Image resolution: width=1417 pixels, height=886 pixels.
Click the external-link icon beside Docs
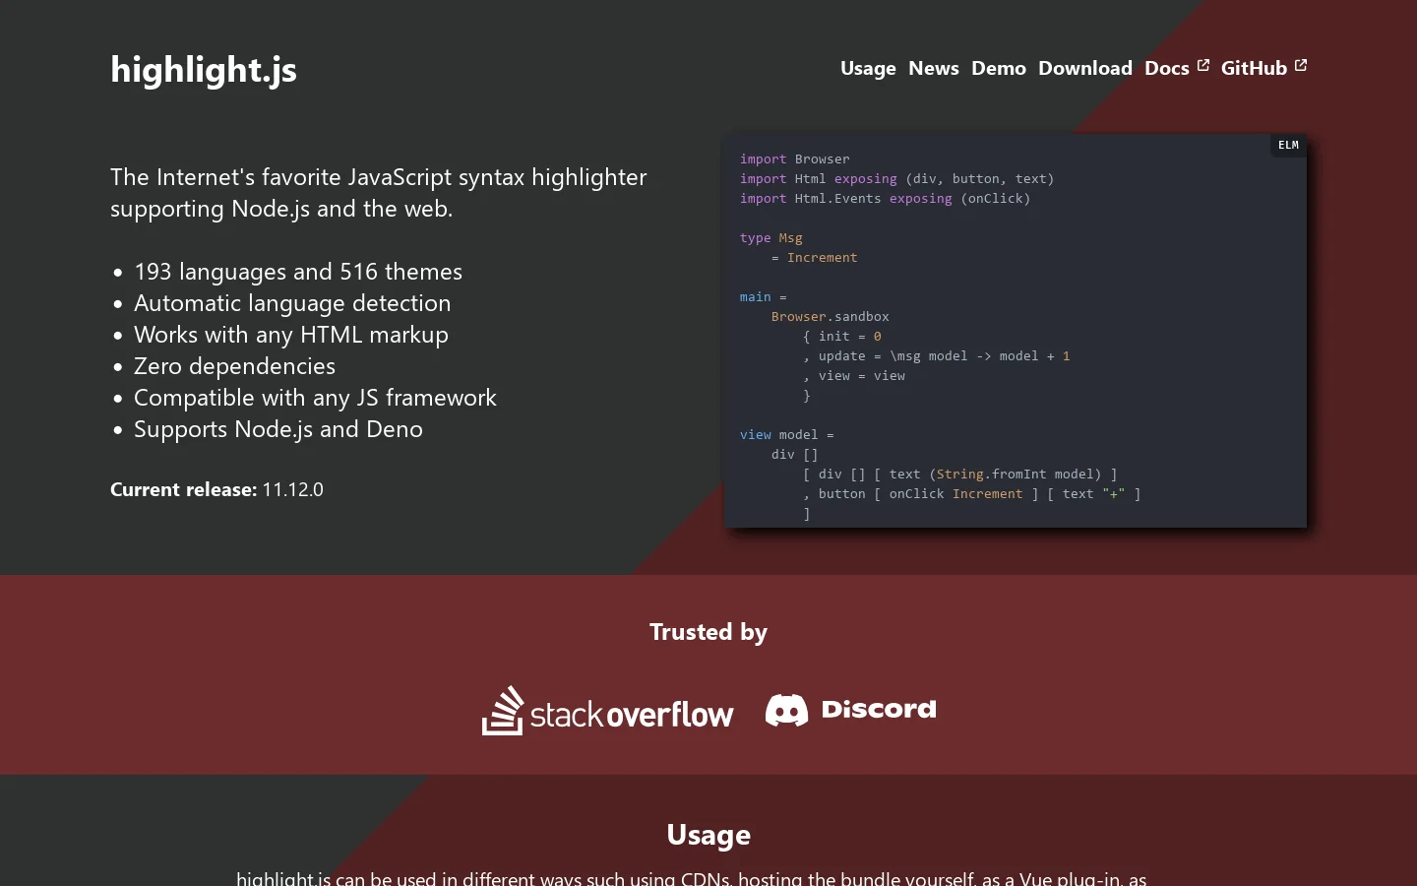click(1202, 65)
